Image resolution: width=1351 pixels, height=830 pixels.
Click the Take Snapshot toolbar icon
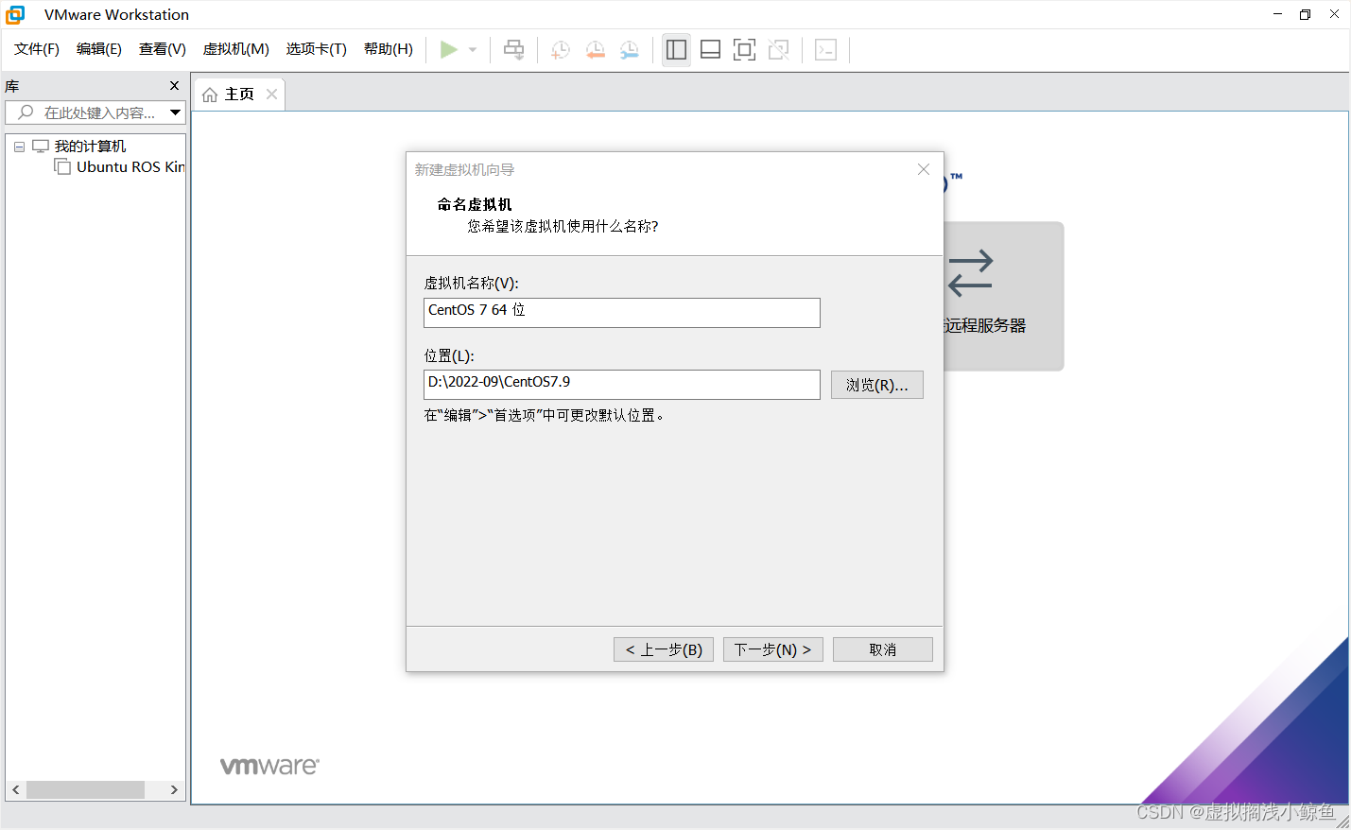click(x=561, y=49)
